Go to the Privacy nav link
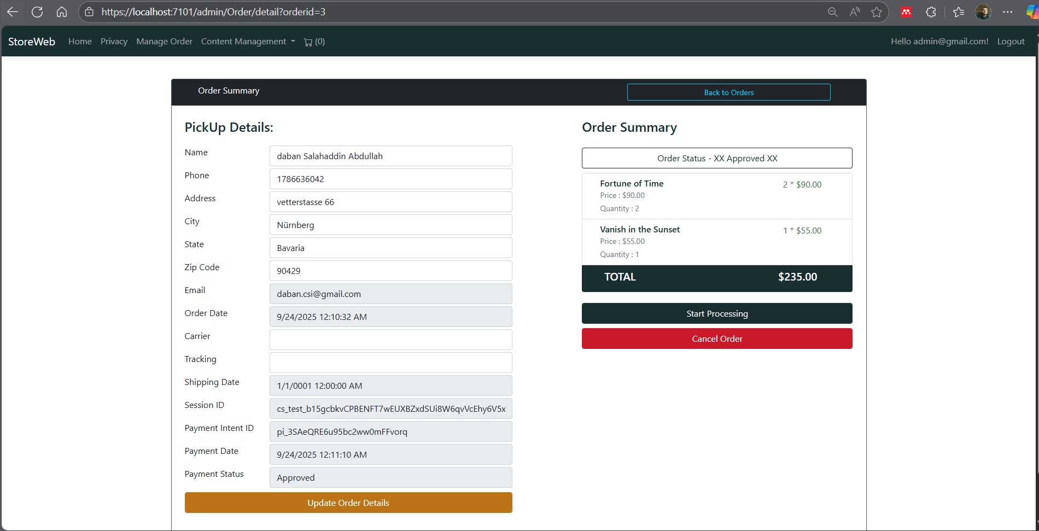This screenshot has height=531, width=1039. tap(114, 42)
